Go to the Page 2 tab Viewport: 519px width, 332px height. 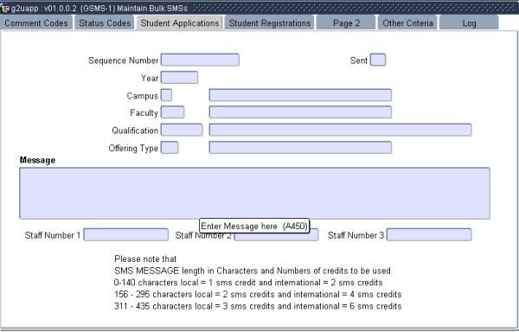346,23
